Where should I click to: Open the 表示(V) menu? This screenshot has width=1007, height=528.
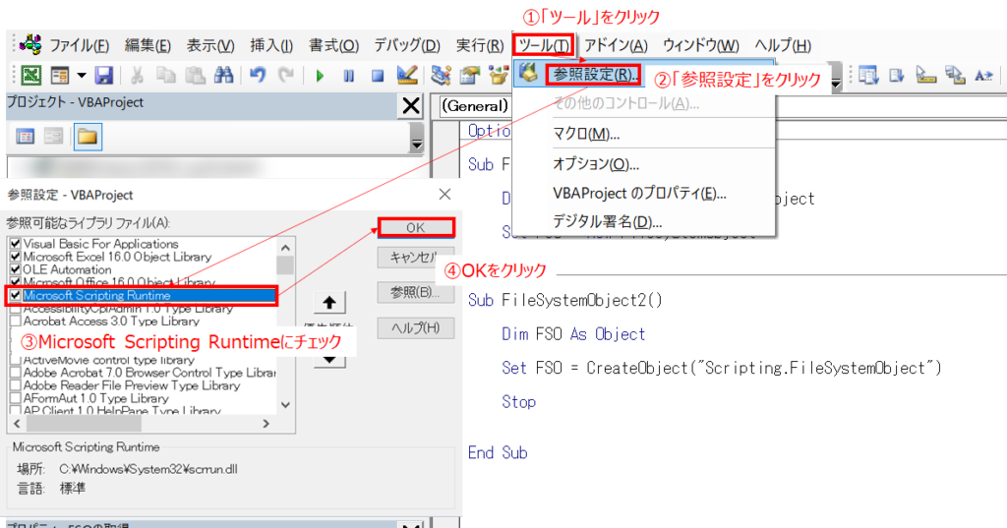click(x=210, y=45)
